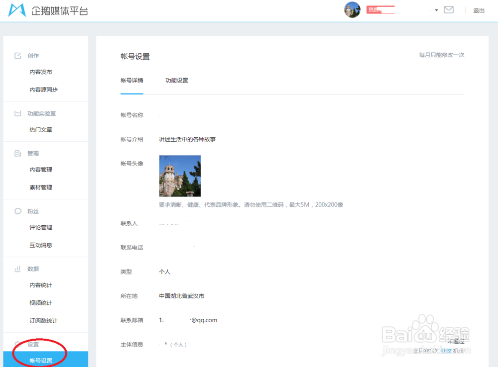The image size is (498, 367).
Task: Open the 粉丝 chat bubble icon
Action: coord(17,211)
